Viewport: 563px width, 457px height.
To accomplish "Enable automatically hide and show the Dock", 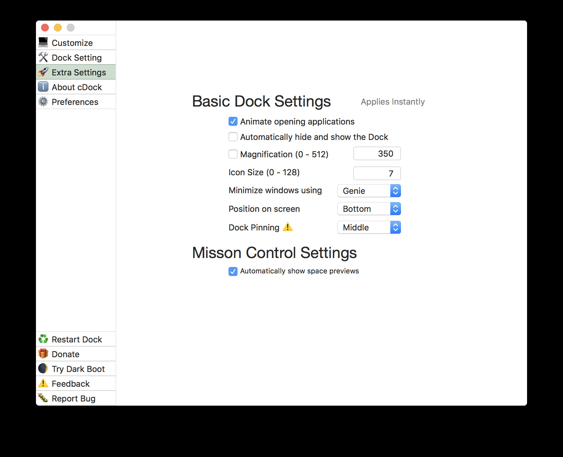I will 233,137.
